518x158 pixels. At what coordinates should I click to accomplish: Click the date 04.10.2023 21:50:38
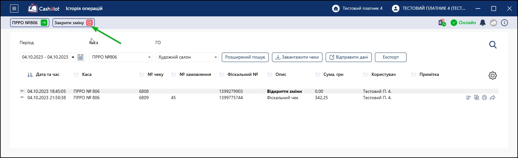click(47, 98)
